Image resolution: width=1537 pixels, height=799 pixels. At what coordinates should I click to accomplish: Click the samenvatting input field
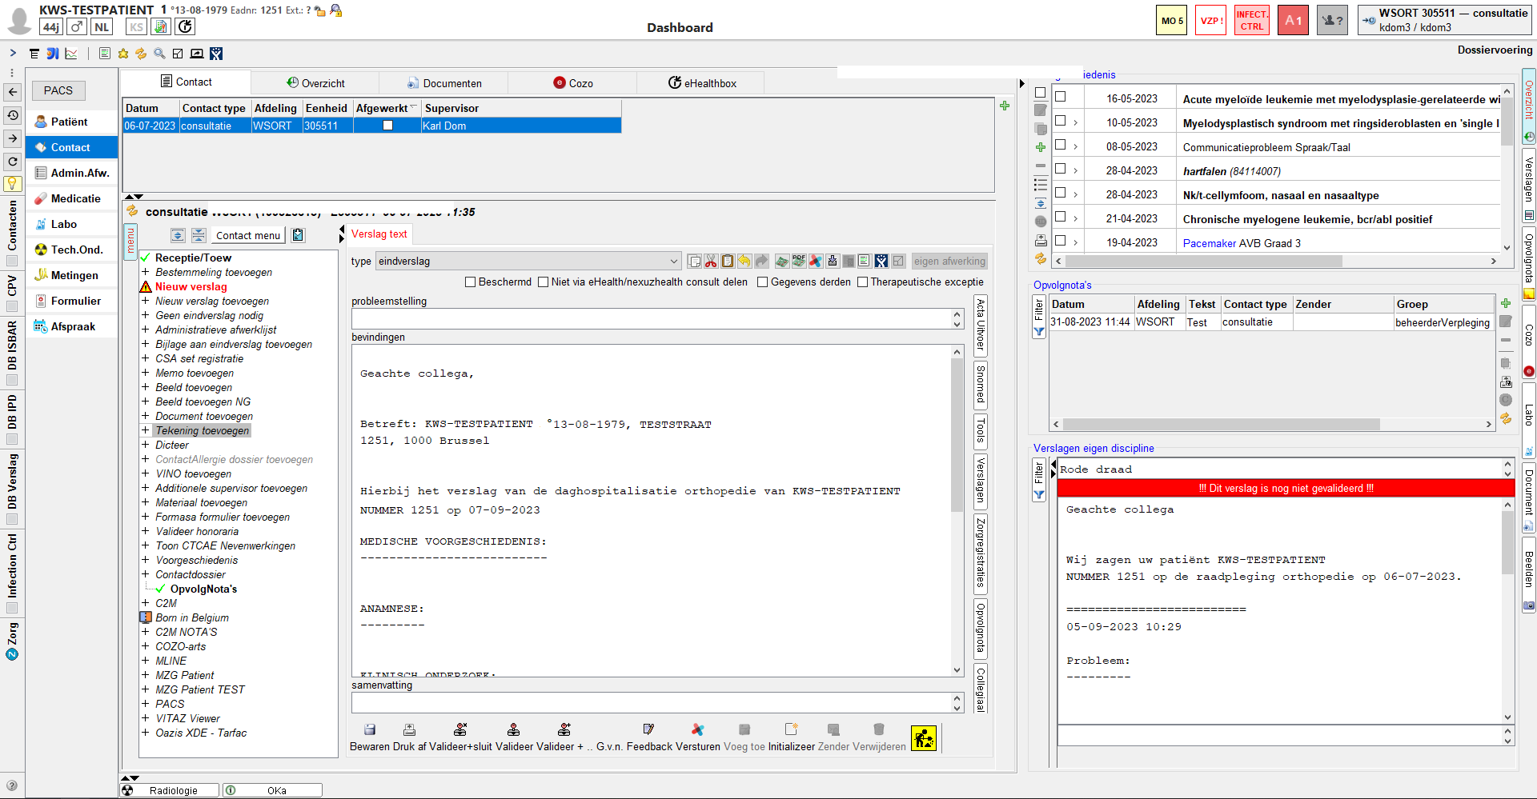point(651,703)
